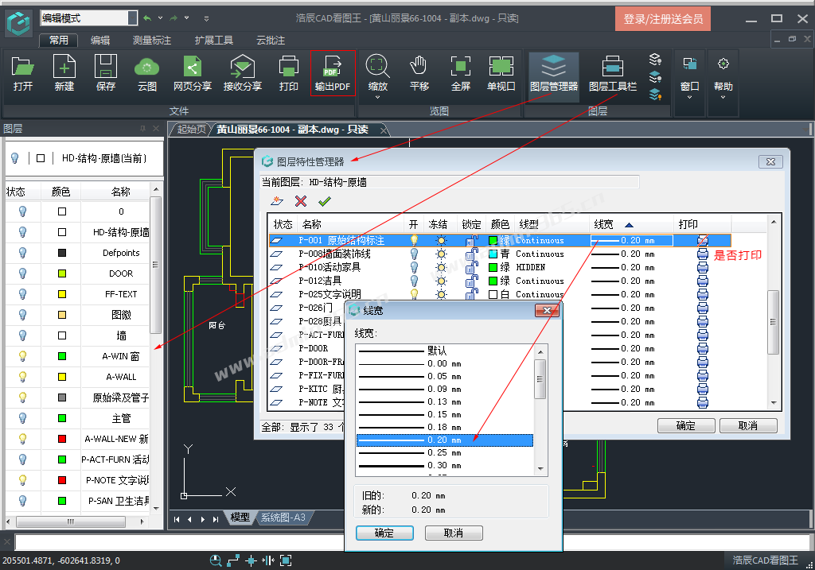Open the 云图 cloud drawings
The image size is (815, 570).
click(x=147, y=73)
